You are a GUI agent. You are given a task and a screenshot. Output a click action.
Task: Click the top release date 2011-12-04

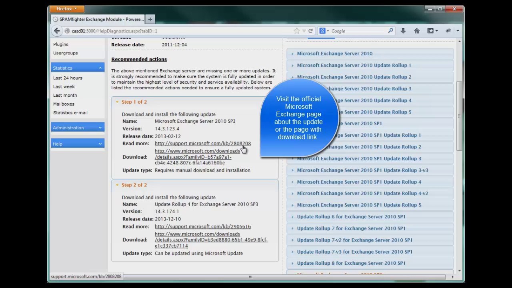[x=174, y=45]
